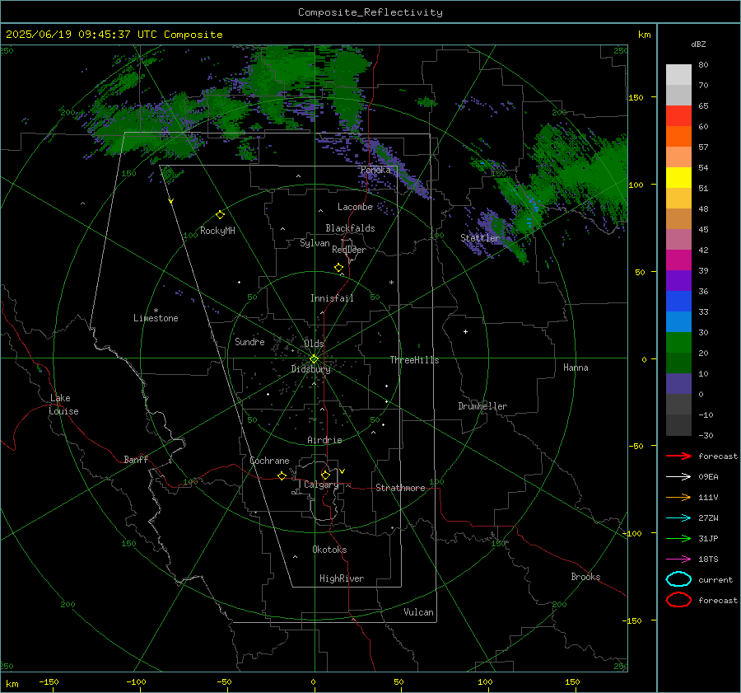Click the red forecast arrow in the legend

[x=678, y=456]
